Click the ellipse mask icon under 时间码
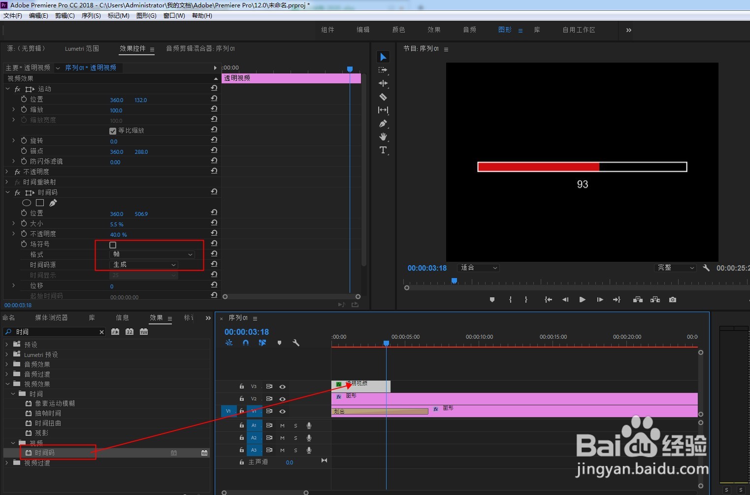This screenshot has width=750, height=495. click(27, 203)
